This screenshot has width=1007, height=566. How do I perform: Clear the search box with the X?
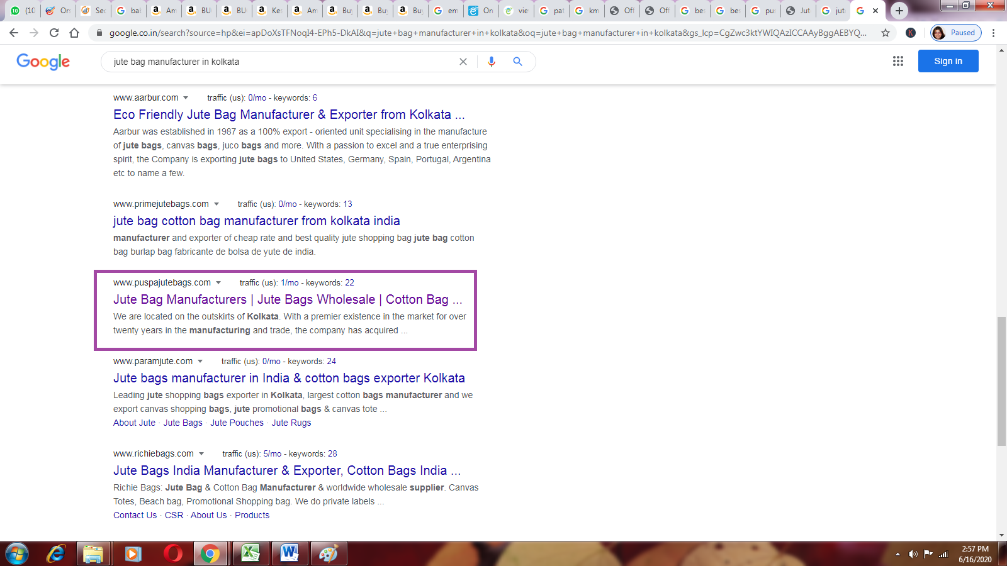coord(463,62)
